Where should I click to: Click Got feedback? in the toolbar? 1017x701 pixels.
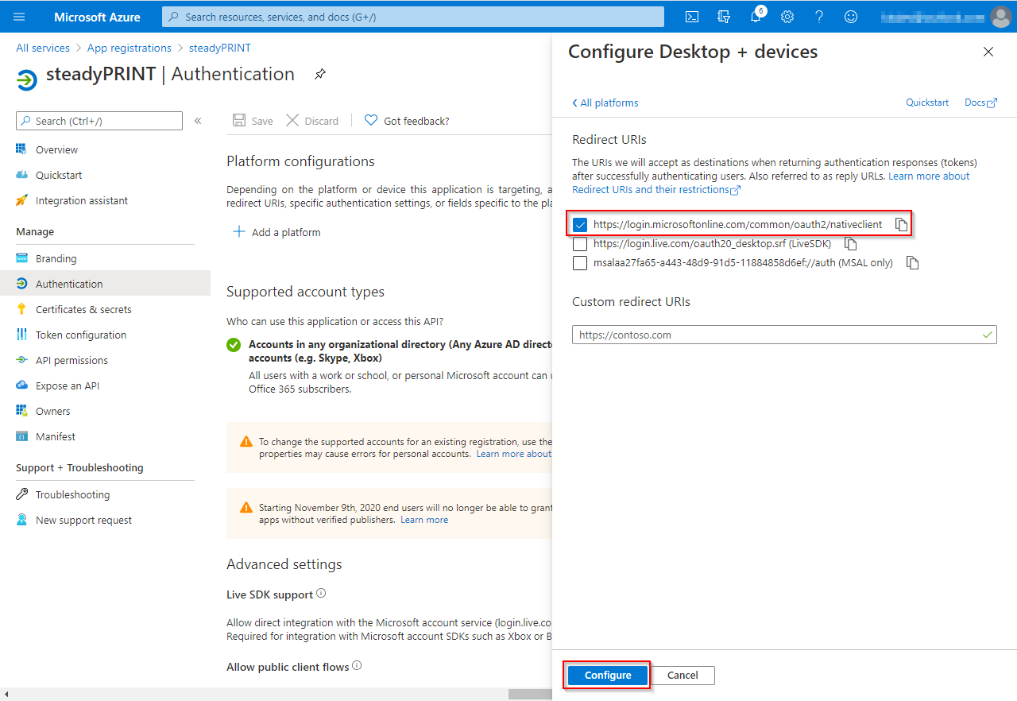point(407,121)
